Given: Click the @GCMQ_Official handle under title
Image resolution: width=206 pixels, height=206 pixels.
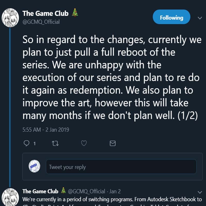Looking at the screenshot, I should [41, 22].
